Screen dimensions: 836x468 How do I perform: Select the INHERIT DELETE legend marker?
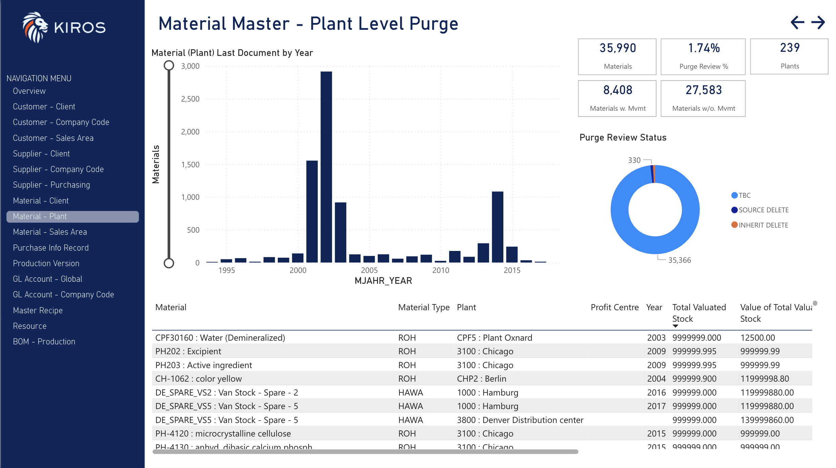[734, 225]
